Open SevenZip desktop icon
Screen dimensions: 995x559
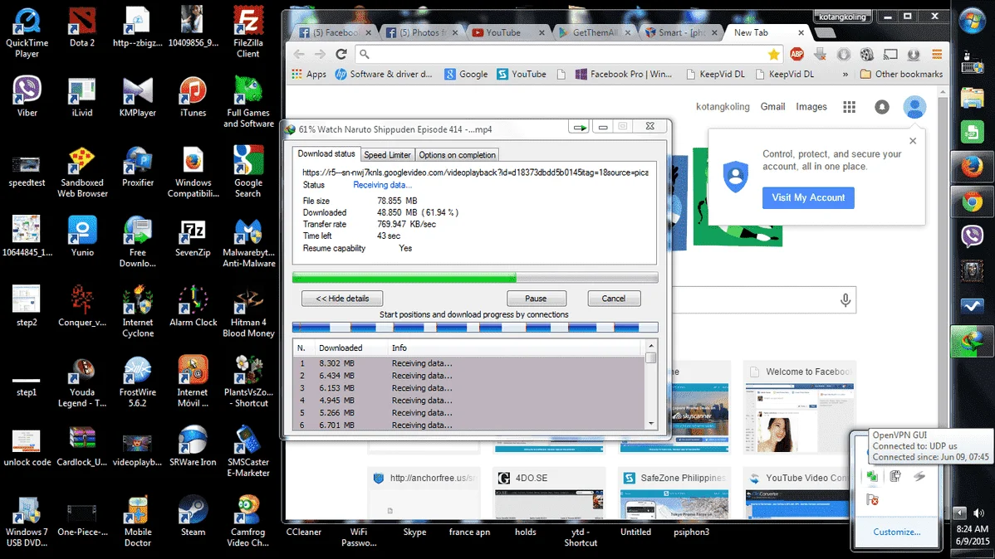coord(193,237)
